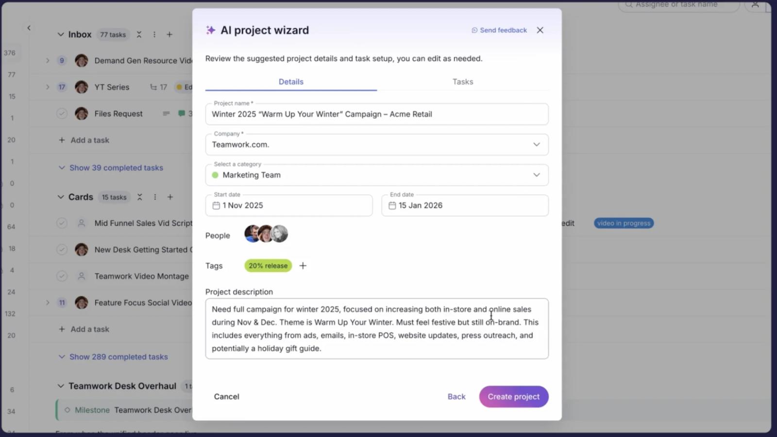
Task: Switch to the Tasks tab
Action: click(x=463, y=82)
